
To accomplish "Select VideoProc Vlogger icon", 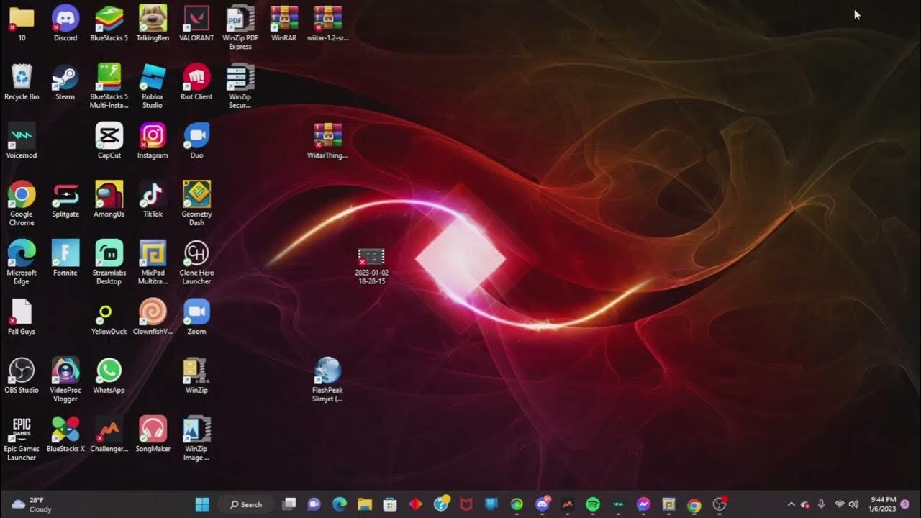I will coord(65,380).
